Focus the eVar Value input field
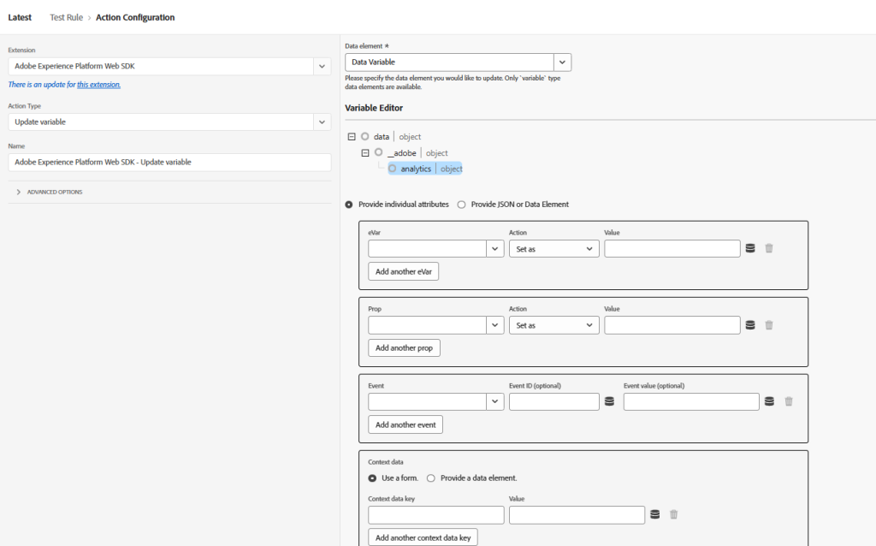The width and height of the screenshot is (876, 546). [672, 249]
